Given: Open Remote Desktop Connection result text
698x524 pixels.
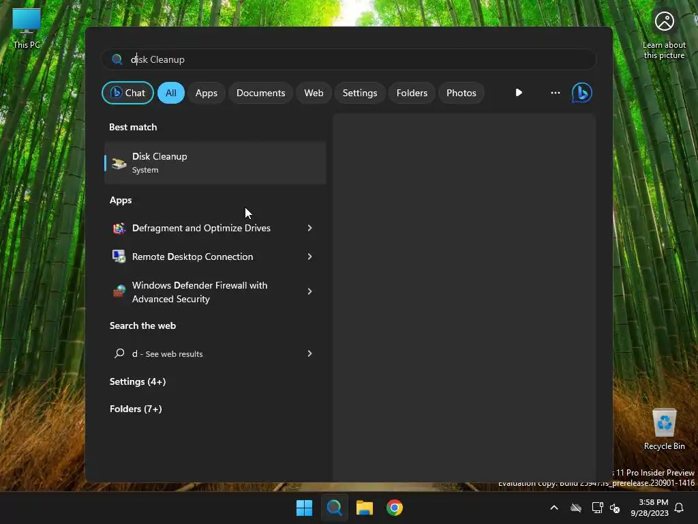Looking at the screenshot, I should coord(192,257).
